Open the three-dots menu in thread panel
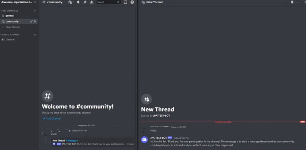This screenshot has height=150, width=306. 299,2
